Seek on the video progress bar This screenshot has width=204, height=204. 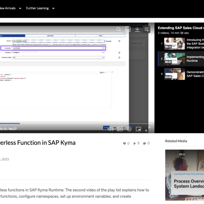tap(76, 123)
